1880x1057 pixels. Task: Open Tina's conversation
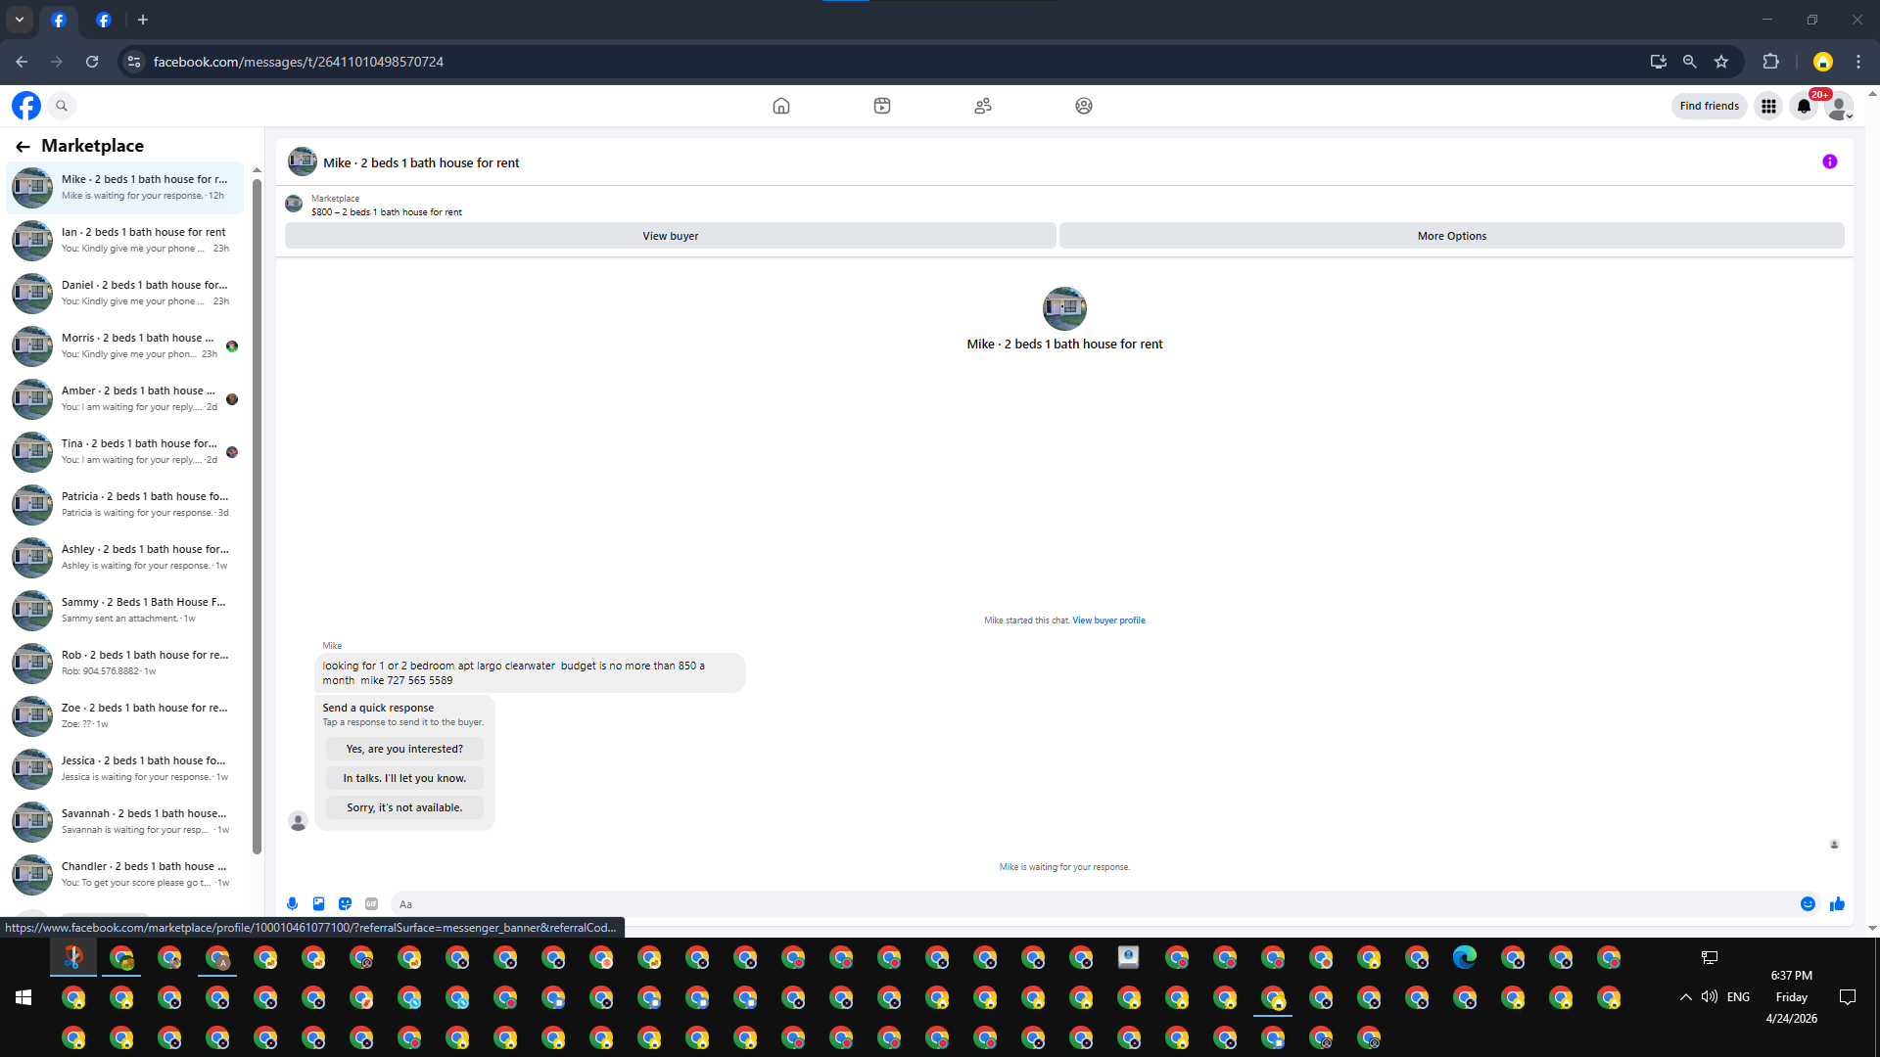click(125, 452)
